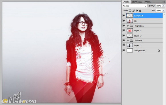Click the Fill percentage input field

click(159, 11)
